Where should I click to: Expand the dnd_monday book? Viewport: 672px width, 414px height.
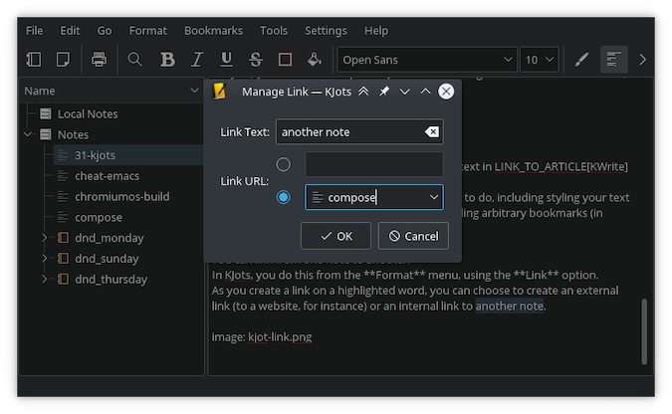pos(45,238)
